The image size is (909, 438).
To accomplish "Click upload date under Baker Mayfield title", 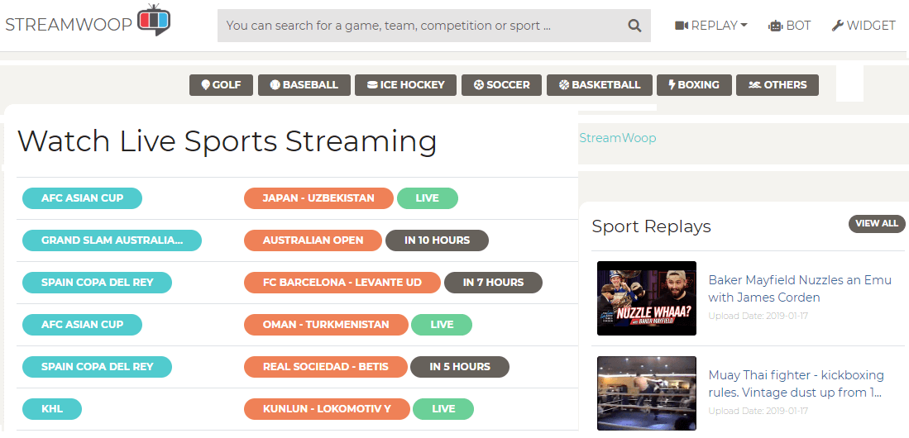I will 758,317.
